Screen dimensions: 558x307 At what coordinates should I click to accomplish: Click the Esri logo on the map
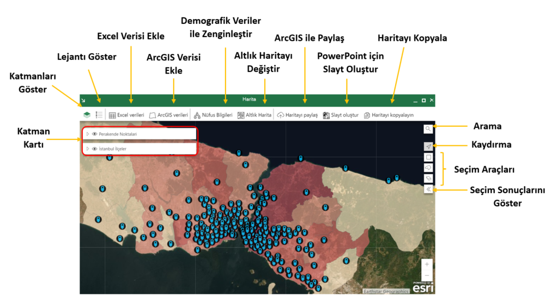pyautogui.click(x=423, y=287)
